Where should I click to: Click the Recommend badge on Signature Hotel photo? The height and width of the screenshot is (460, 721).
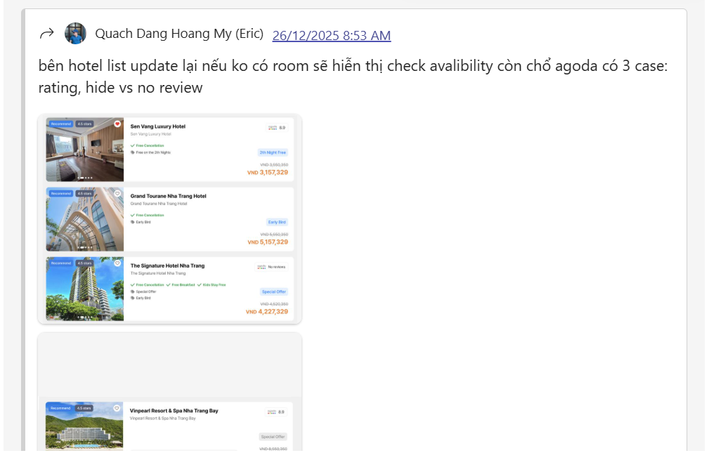[x=61, y=263]
